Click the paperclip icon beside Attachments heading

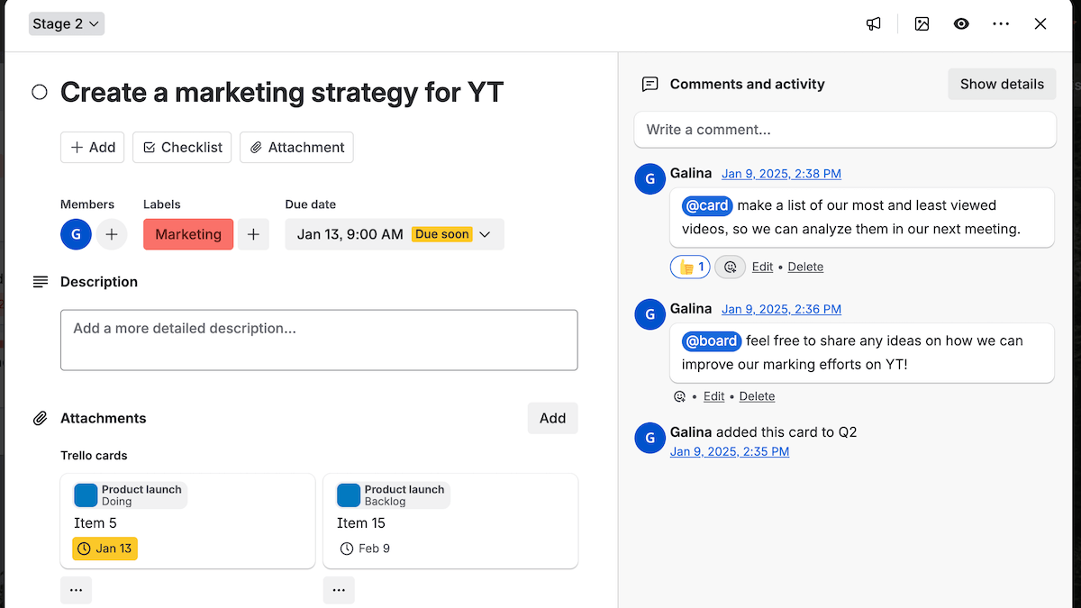pyautogui.click(x=41, y=417)
